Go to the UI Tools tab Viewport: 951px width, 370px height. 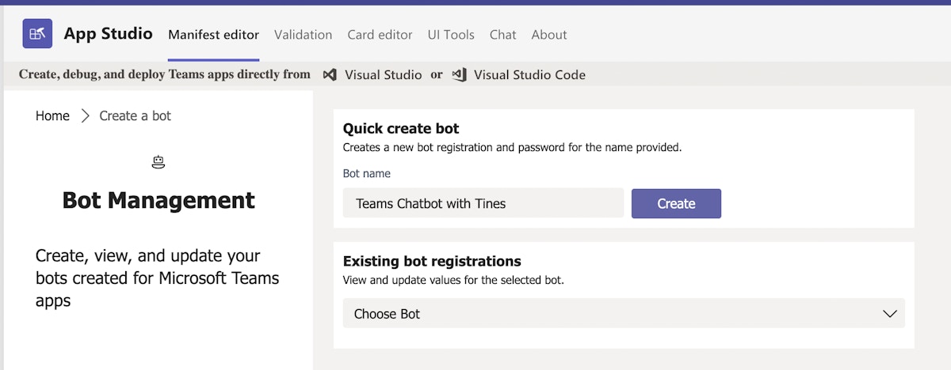(x=451, y=35)
